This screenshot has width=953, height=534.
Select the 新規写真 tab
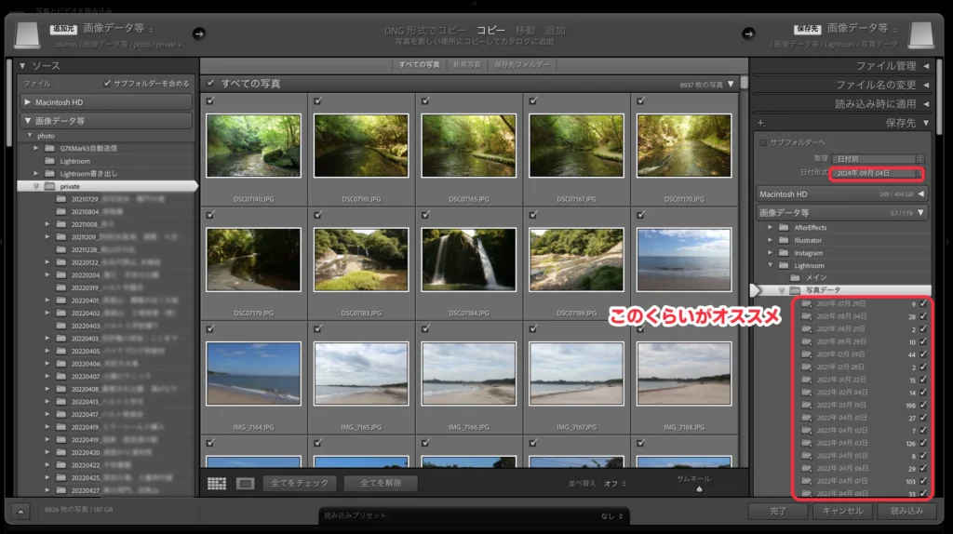coord(467,64)
